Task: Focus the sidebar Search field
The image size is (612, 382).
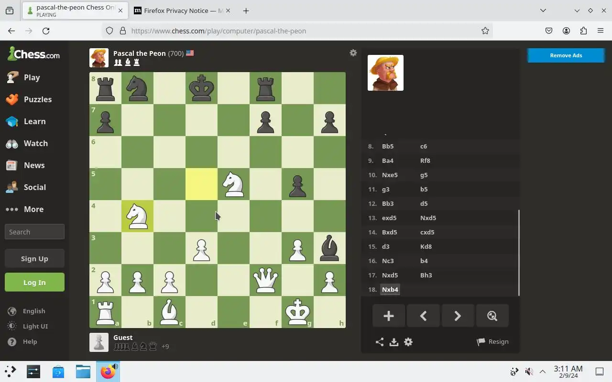Action: click(34, 232)
